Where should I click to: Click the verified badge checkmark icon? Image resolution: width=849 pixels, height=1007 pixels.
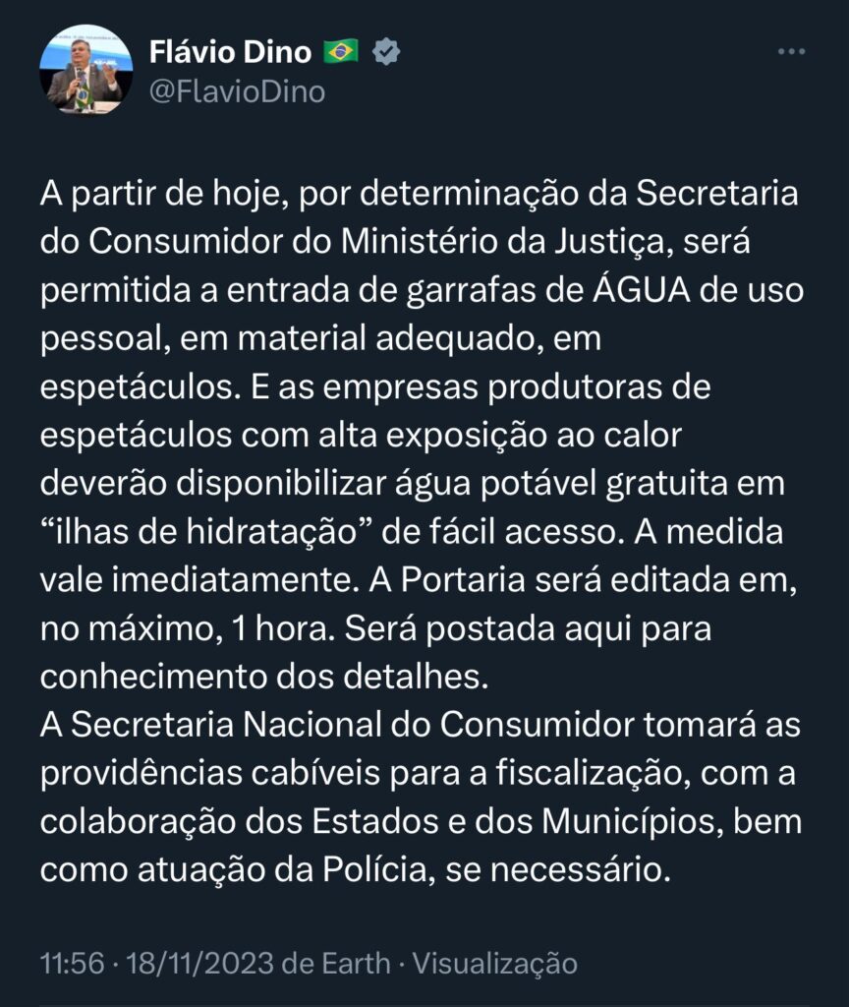(385, 50)
